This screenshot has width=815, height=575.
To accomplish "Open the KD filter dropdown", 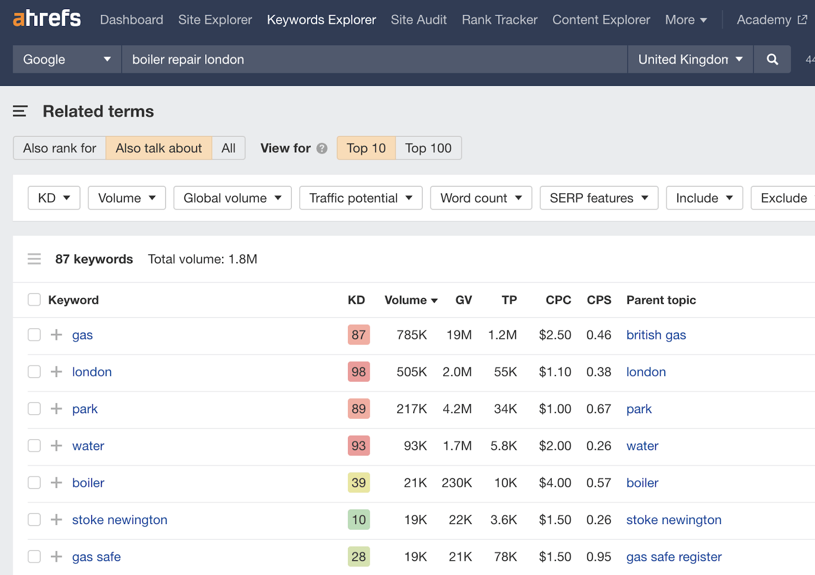I will (53, 198).
